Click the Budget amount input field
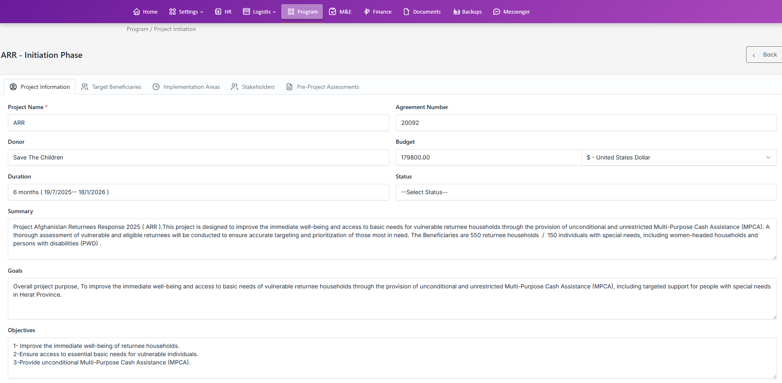Image resolution: width=782 pixels, height=383 pixels. (488, 157)
